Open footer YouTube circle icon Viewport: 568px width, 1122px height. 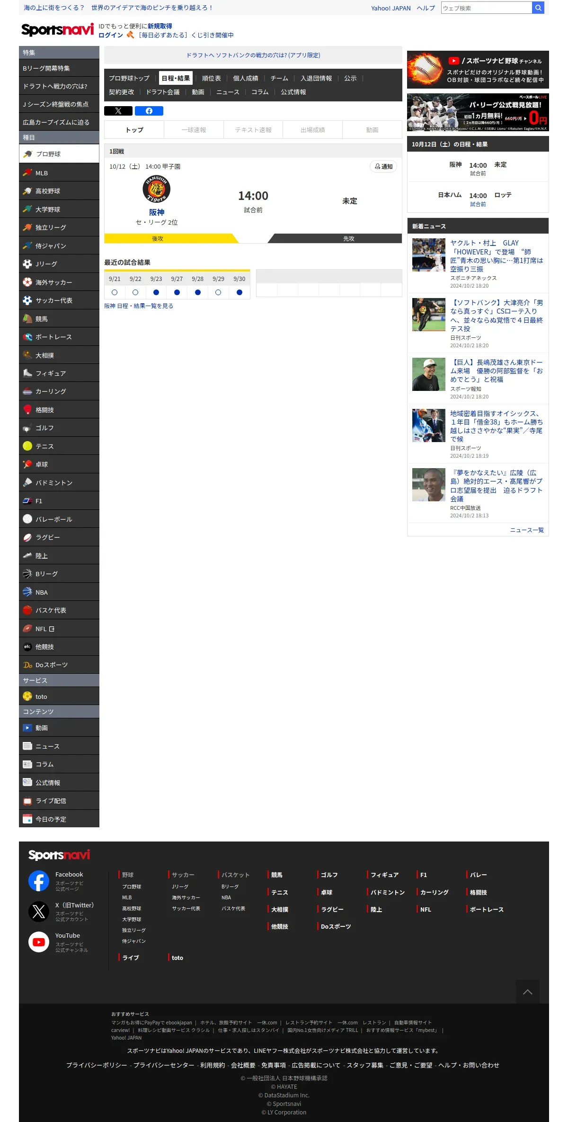pos(39,942)
